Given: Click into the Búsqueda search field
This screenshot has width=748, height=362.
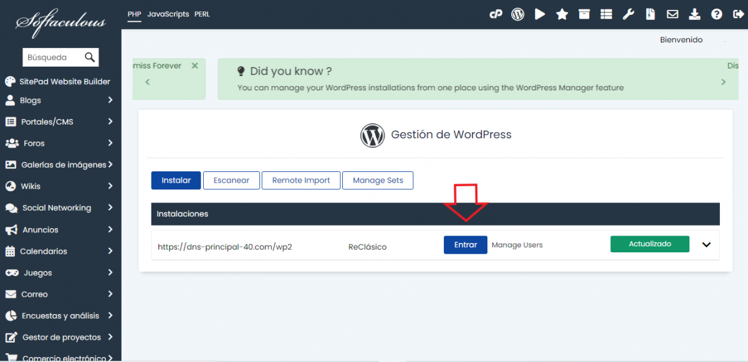Looking at the screenshot, I should [52, 57].
